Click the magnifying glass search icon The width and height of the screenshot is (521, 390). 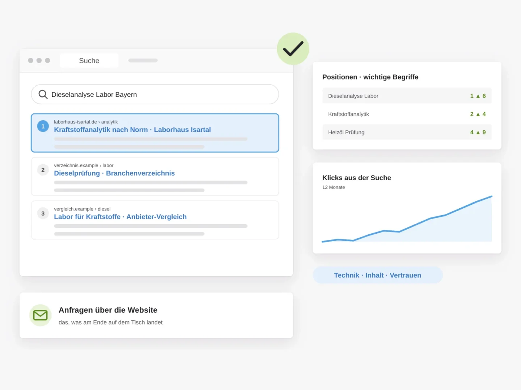click(x=43, y=94)
